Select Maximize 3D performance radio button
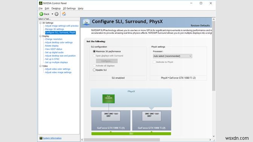The image size is (253, 142). pos(94,51)
